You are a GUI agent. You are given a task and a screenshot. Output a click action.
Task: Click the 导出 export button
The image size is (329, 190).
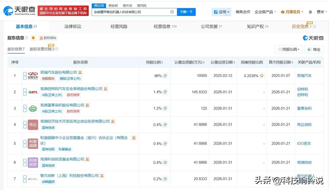click(x=314, y=49)
